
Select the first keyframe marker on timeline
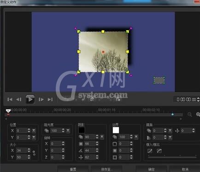(8, 115)
